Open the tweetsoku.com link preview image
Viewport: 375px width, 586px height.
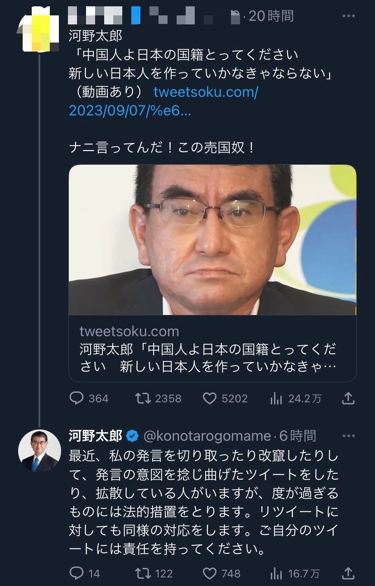click(x=212, y=240)
